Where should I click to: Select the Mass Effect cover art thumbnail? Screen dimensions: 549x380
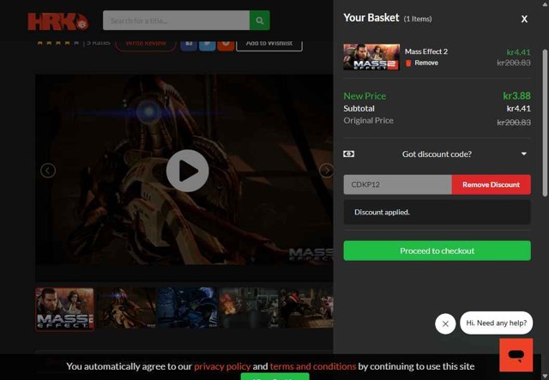[x=65, y=309]
